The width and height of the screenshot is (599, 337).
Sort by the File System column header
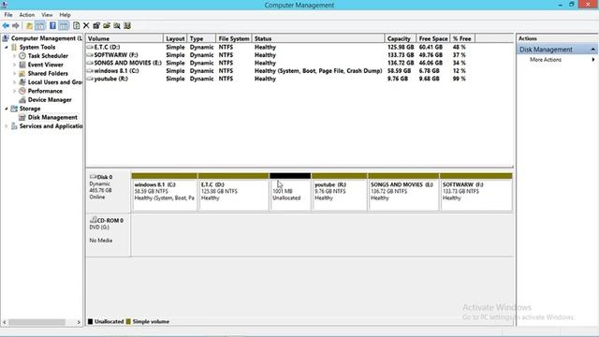pos(234,38)
